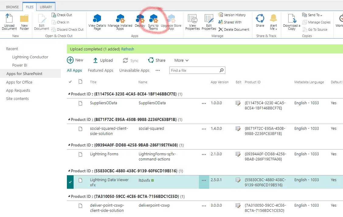Open ellipsis menu for social-squared app
Viewport: 343px width, 217px height.
[x=204, y=129]
